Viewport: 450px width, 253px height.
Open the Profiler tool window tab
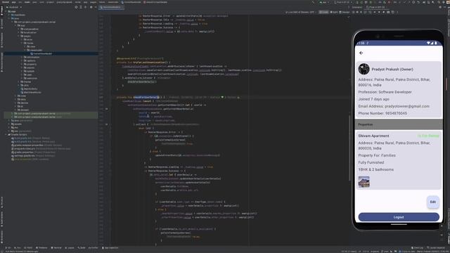click(x=94, y=247)
